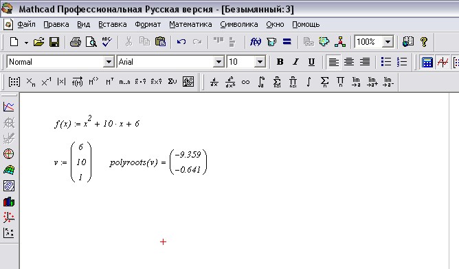Screen dimensions: 459x269
Task: Expand the Normal style dropdown
Action: 109,62
